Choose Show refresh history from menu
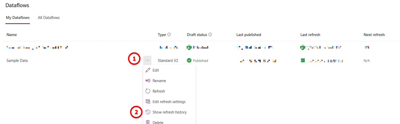The height and width of the screenshot is (124, 400). 169,112
